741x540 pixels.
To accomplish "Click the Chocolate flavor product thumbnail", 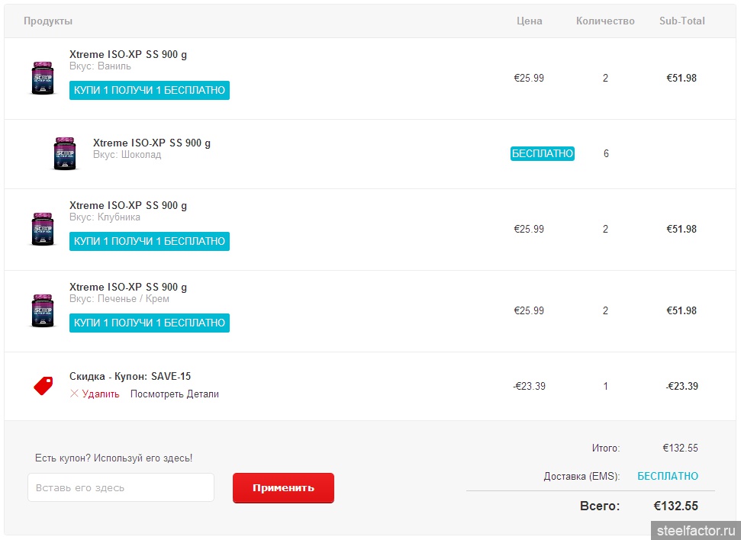I will [x=66, y=153].
